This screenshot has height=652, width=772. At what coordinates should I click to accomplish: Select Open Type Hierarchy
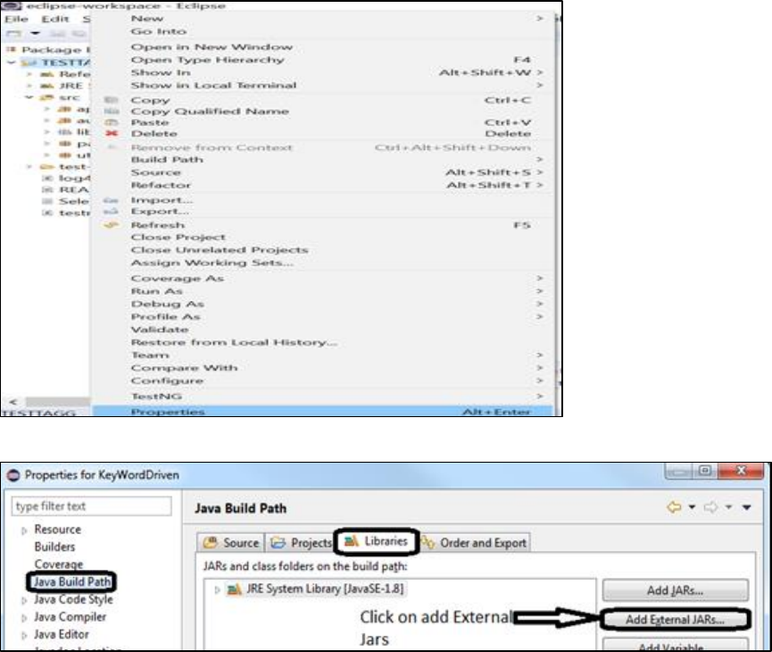(x=323, y=60)
